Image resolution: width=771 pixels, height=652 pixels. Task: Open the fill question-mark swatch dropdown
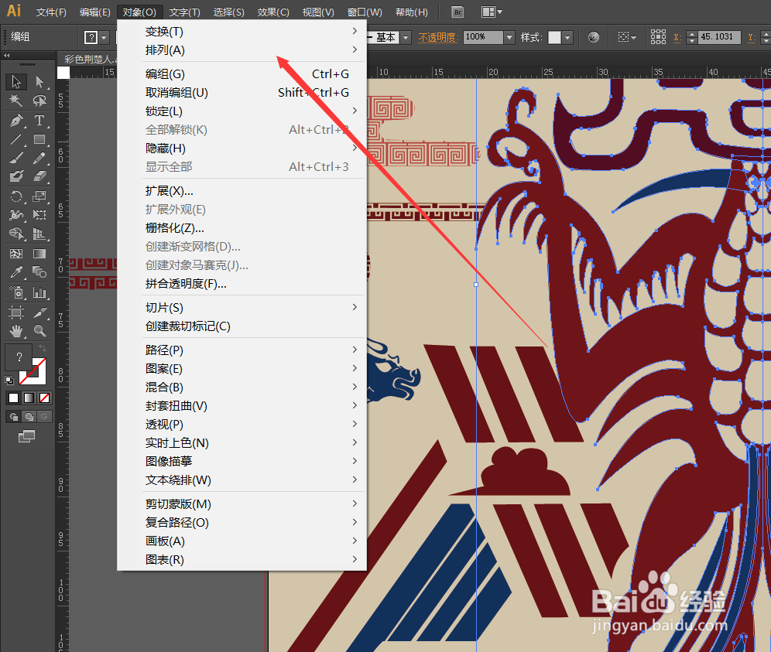pyautogui.click(x=104, y=37)
